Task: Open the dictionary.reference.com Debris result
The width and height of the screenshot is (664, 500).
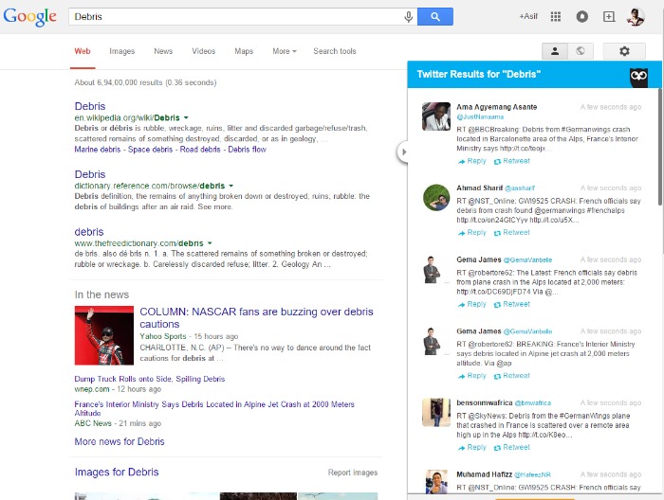Action: [90, 174]
